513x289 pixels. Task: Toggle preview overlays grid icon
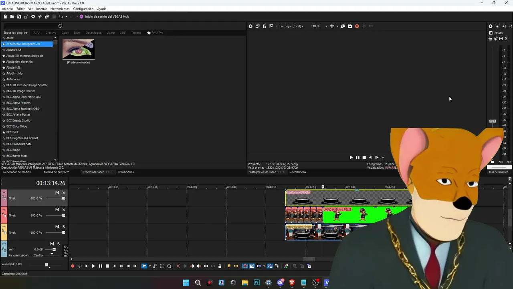point(332,26)
